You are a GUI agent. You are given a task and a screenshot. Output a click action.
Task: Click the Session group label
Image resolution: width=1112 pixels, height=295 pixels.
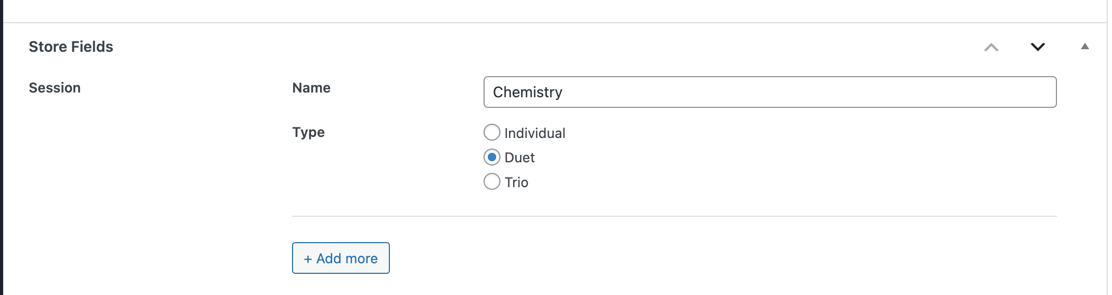tap(54, 88)
